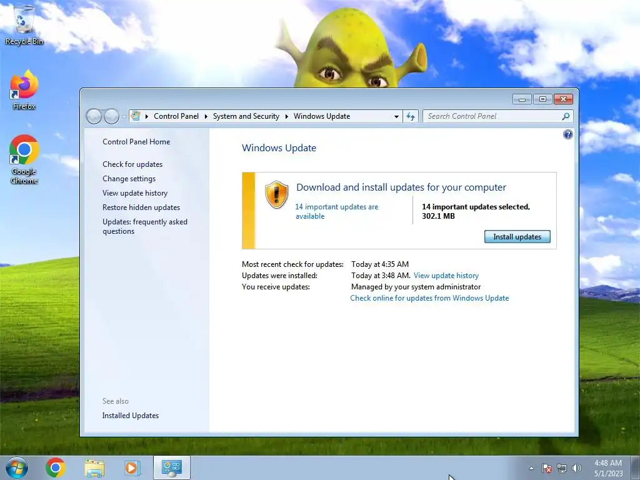
Task: Open the volume speaker tray icon
Action: coord(577,468)
